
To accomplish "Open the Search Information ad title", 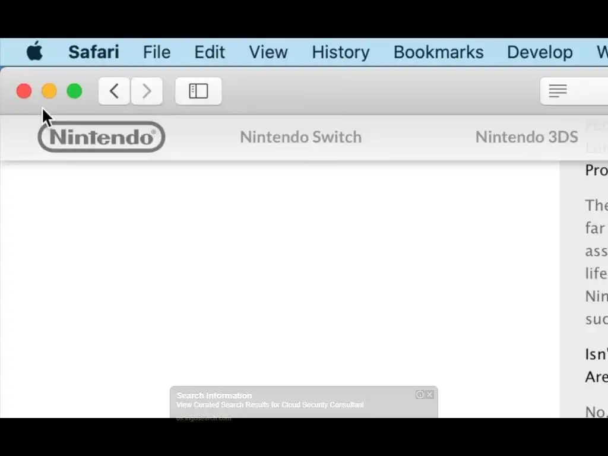I will [x=214, y=395].
